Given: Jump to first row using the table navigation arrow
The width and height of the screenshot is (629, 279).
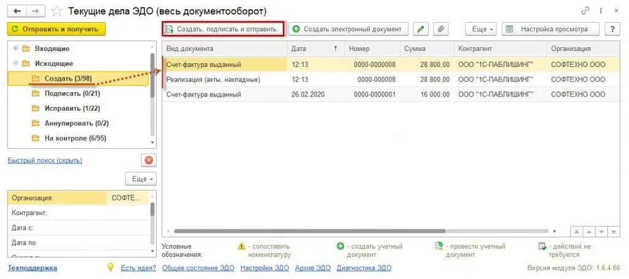Looking at the screenshot, I should point(576,232).
